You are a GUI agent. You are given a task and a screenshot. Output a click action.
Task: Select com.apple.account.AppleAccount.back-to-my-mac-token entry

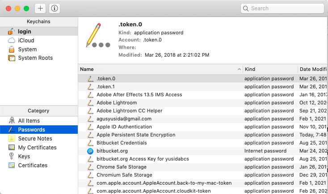(203, 183)
